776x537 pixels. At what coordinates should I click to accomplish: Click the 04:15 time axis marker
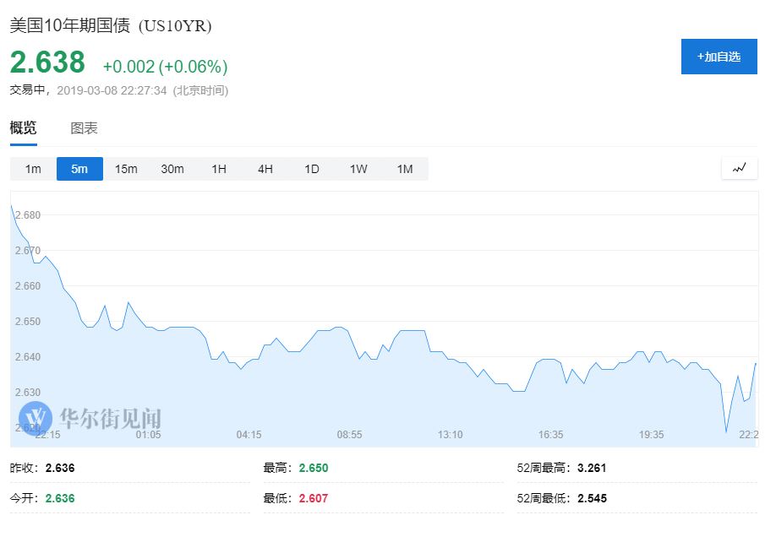[249, 435]
